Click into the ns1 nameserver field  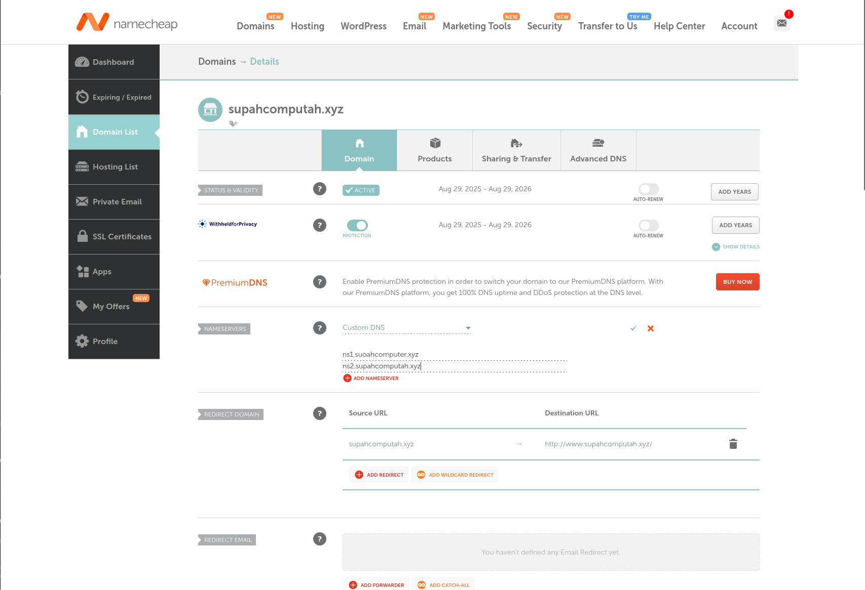[454, 354]
